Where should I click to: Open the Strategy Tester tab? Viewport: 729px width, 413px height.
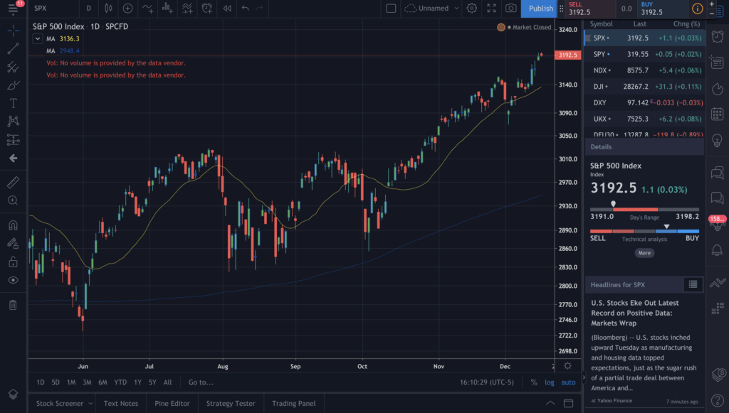click(x=230, y=403)
